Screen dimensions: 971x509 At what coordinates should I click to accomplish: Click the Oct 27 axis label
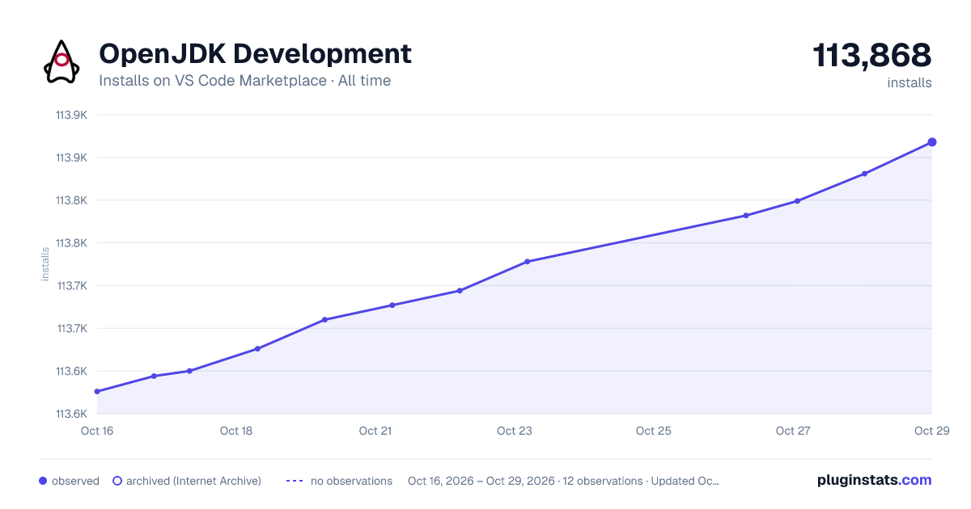pos(793,431)
